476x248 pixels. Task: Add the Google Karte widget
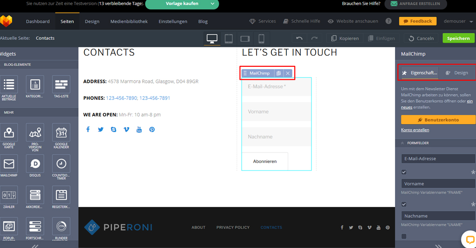(x=9, y=134)
